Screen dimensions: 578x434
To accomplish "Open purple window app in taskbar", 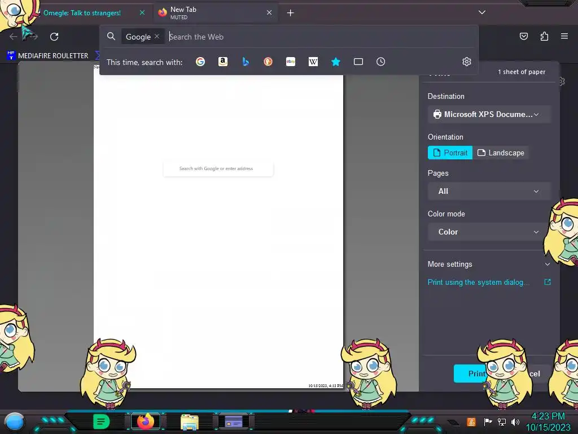I will pyautogui.click(x=234, y=422).
